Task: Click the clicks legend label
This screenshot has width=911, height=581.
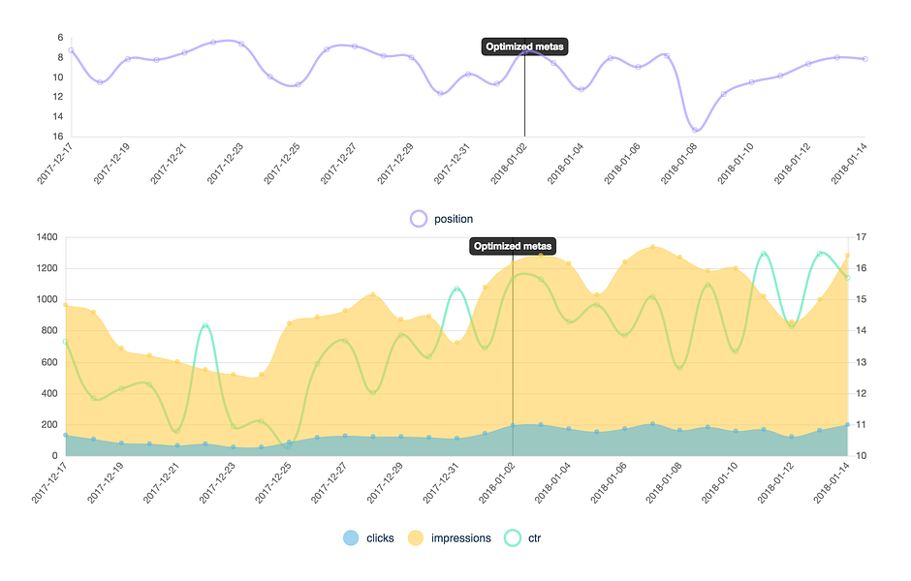Action: 380,538
